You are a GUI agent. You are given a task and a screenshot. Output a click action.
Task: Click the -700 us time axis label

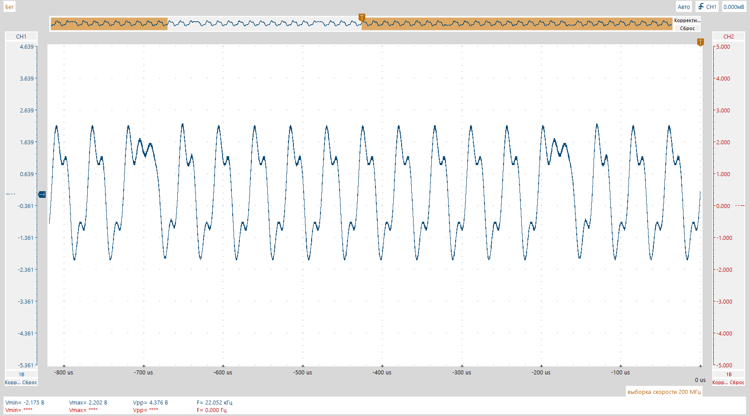(144, 372)
